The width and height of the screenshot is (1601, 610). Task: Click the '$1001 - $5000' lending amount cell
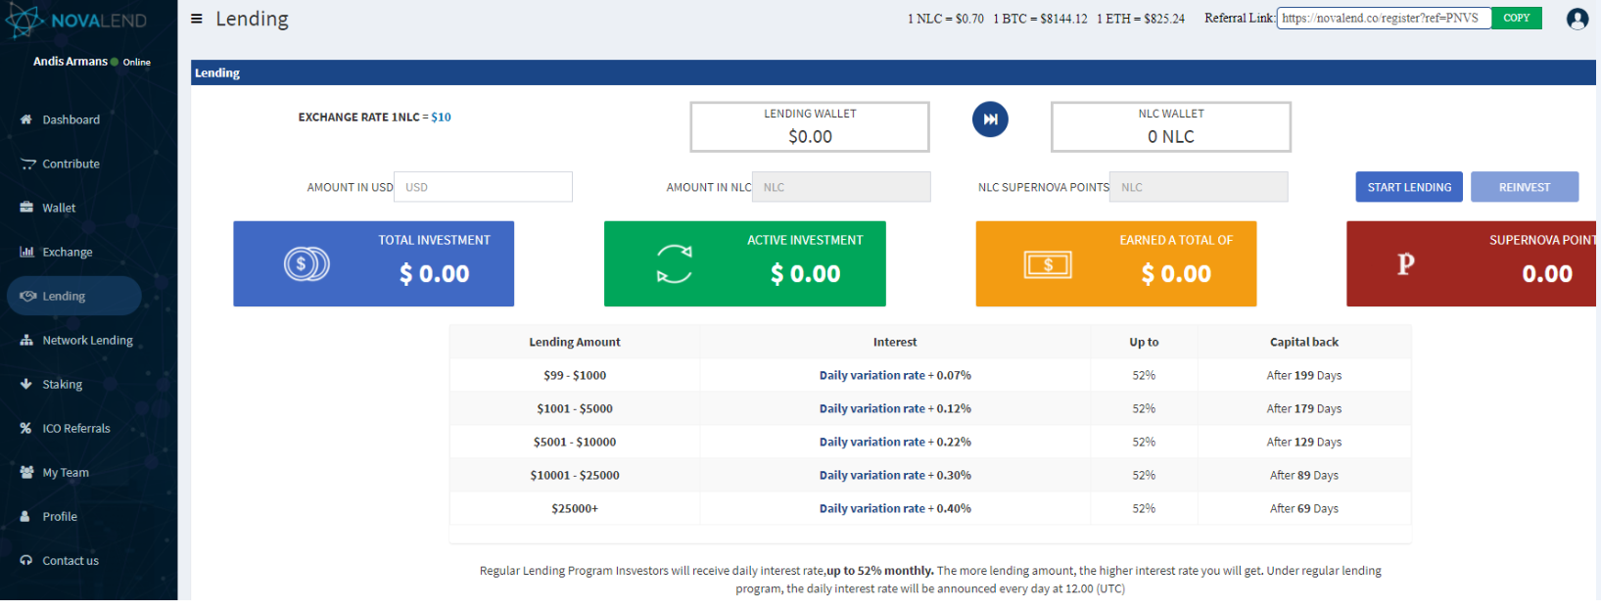(x=575, y=408)
